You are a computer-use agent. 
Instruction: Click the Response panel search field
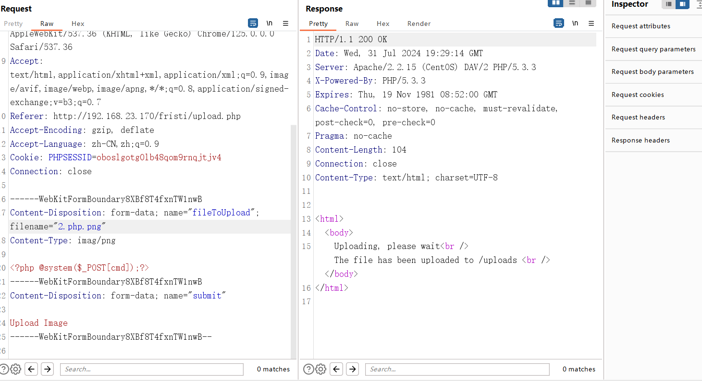[457, 369]
